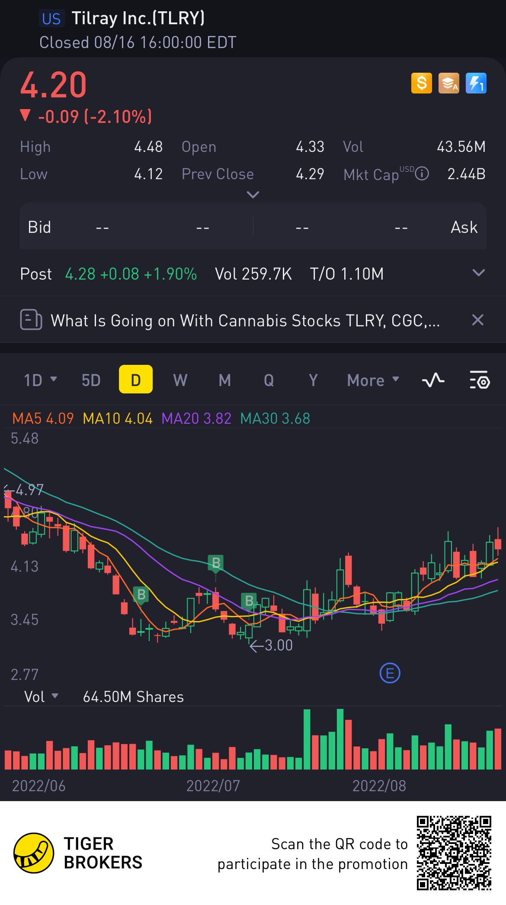Tap the blue lightning bolt badge icon

476,83
